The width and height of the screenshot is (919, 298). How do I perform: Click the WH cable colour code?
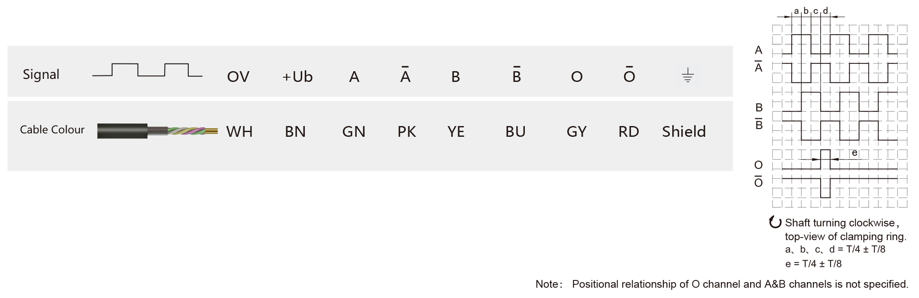(239, 132)
